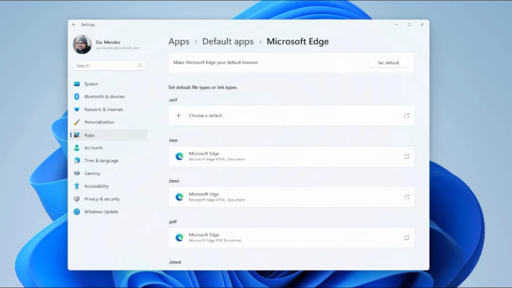The image size is (512, 288).
Task: Open Gaming settings page
Action: click(92, 173)
